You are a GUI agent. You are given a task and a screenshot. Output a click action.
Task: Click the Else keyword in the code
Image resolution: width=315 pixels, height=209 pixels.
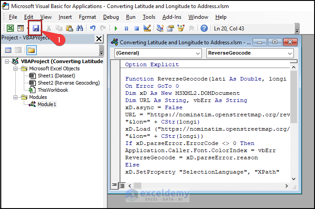pyautogui.click(x=132, y=165)
